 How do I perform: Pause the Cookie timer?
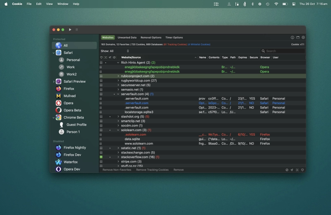77,30
